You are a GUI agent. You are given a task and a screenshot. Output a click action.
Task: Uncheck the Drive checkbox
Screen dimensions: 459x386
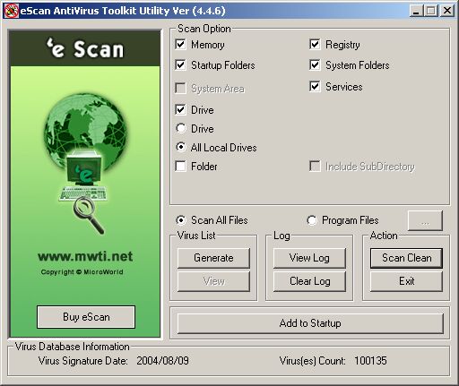pos(180,110)
